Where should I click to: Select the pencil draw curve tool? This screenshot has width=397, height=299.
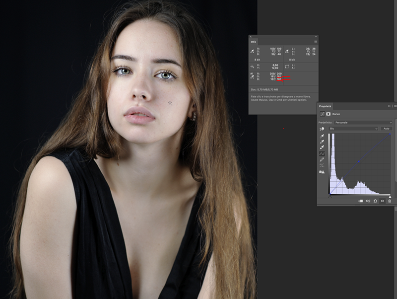pos(322,160)
